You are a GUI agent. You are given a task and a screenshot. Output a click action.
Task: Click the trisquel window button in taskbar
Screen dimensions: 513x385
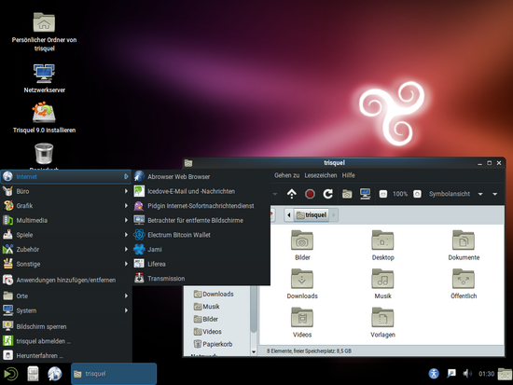(114, 374)
